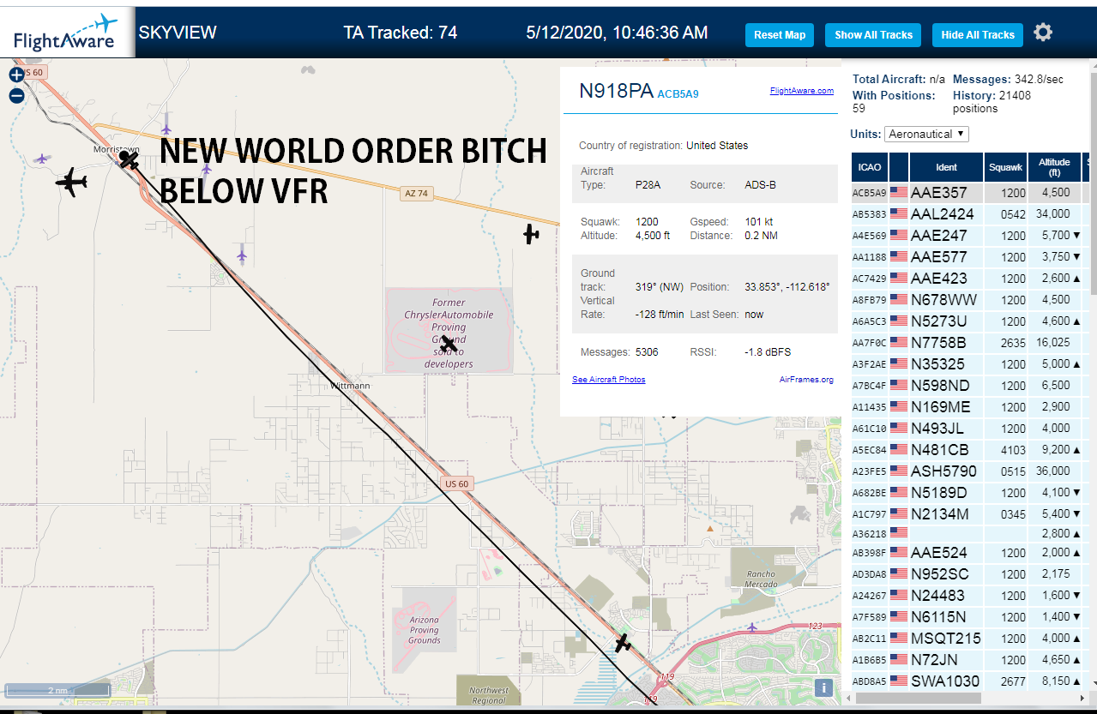
Task: Select the N481CB aircraft row
Action: (x=970, y=450)
